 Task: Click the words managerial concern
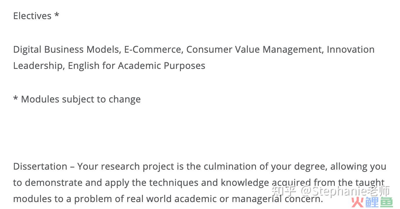pyautogui.click(x=277, y=199)
